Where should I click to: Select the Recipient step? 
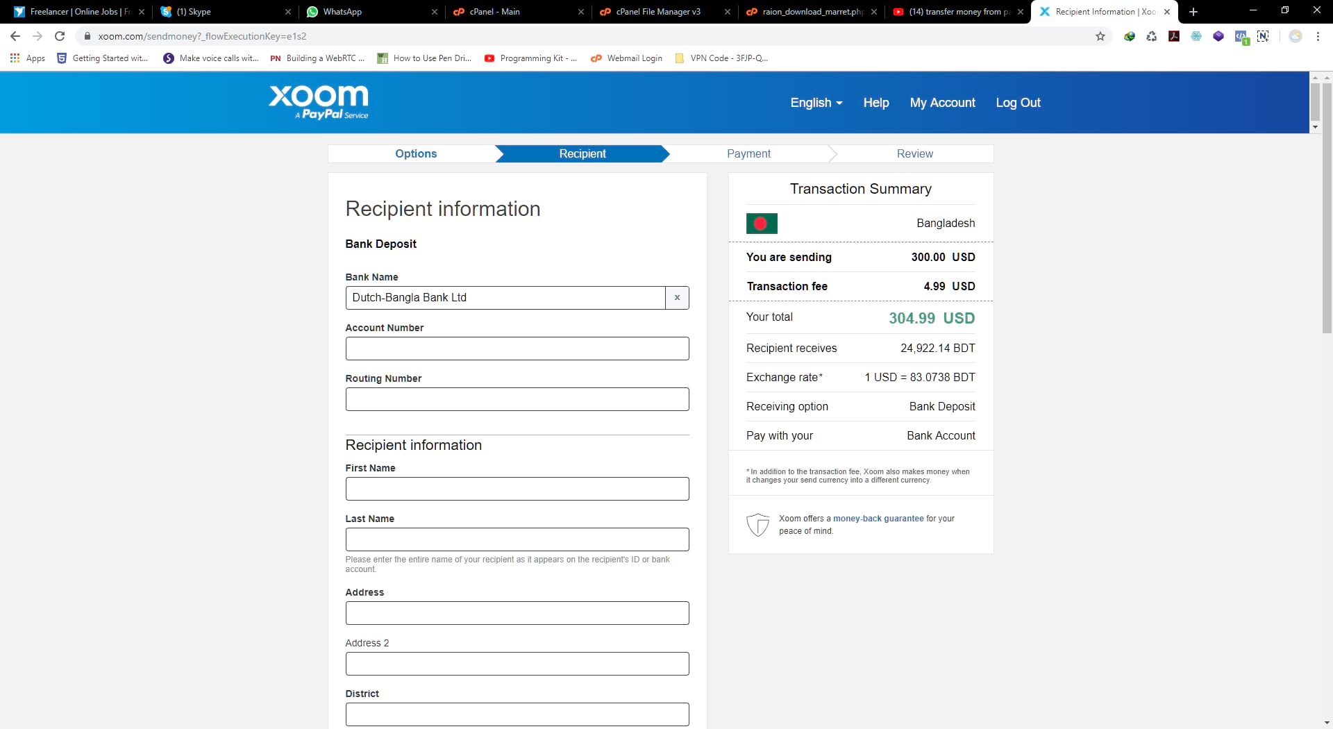pos(582,154)
